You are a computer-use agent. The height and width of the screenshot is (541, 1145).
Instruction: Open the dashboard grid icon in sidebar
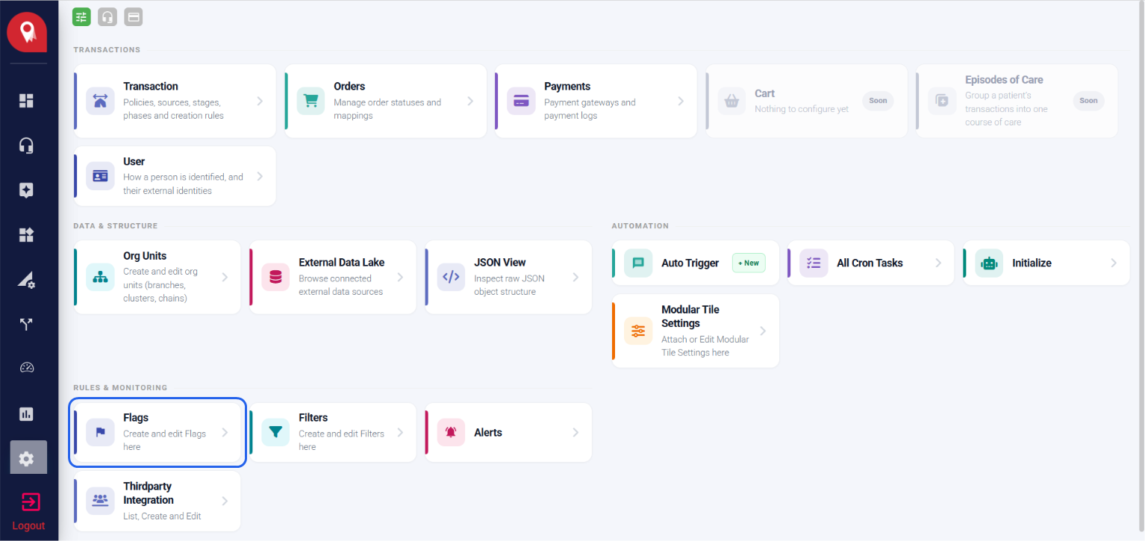[x=26, y=101]
